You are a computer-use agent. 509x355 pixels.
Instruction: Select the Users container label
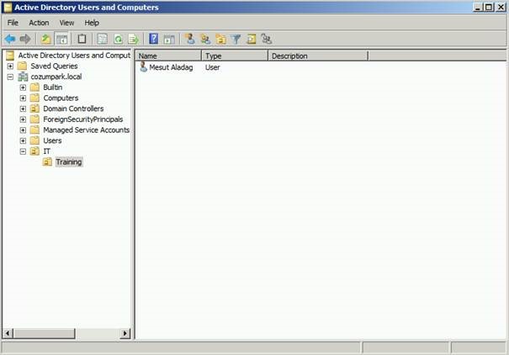point(52,140)
